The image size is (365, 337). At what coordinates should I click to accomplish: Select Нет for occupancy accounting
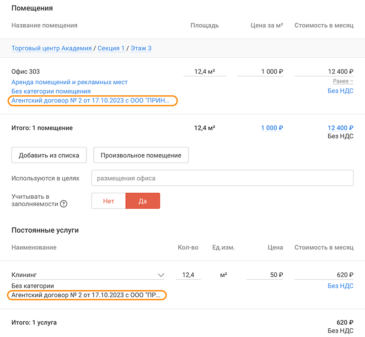[108, 201]
